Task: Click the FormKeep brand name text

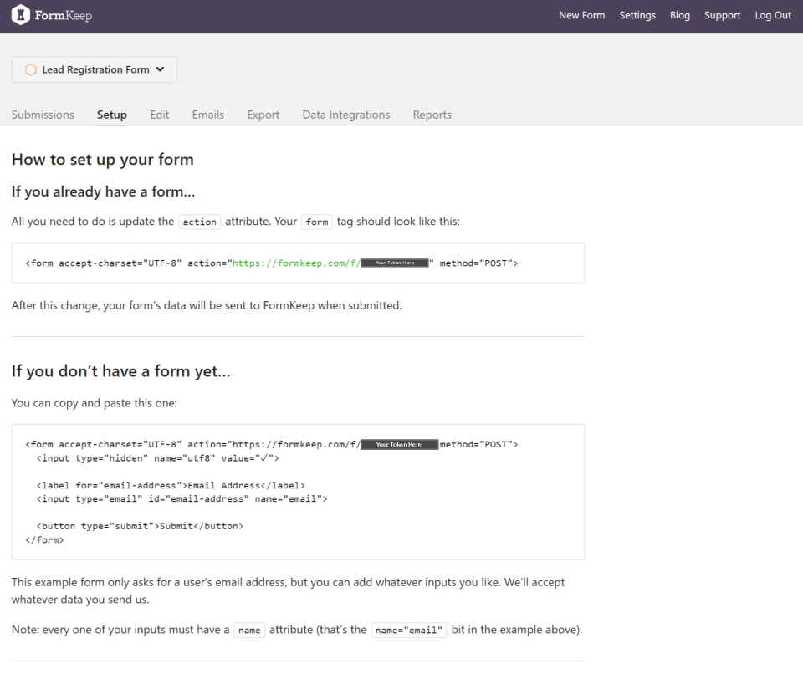Action: point(63,16)
